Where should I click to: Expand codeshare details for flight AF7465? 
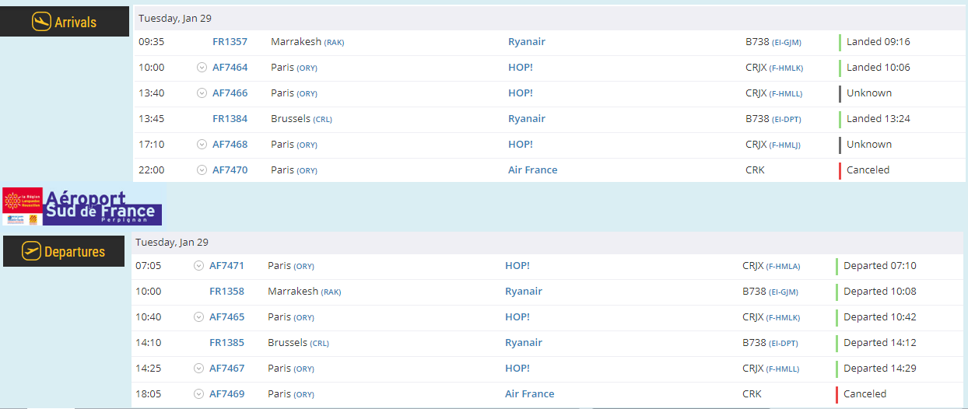[198, 317]
